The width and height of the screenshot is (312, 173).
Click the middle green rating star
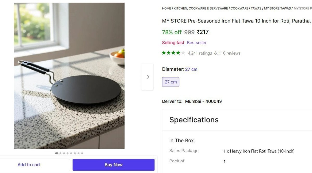(173, 53)
